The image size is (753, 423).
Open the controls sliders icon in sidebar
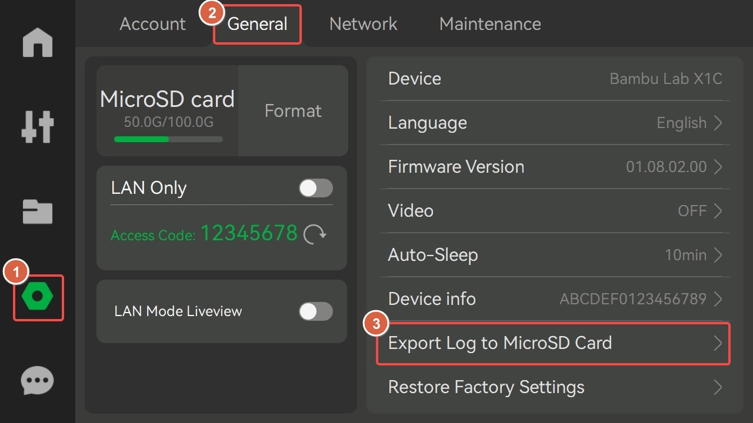pyautogui.click(x=38, y=126)
